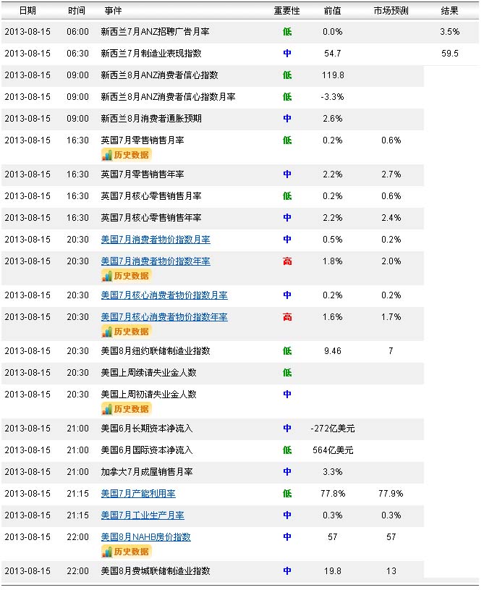The width and height of the screenshot is (484, 590).
Task: Select event 新西兰8月ANZ消费者信心指数月率
Action: pyautogui.click(x=168, y=97)
